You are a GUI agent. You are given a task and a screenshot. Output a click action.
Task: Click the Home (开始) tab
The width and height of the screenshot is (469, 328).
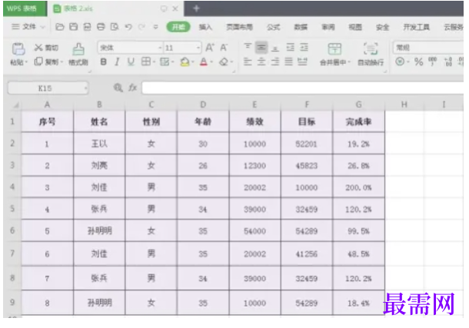[x=178, y=27]
